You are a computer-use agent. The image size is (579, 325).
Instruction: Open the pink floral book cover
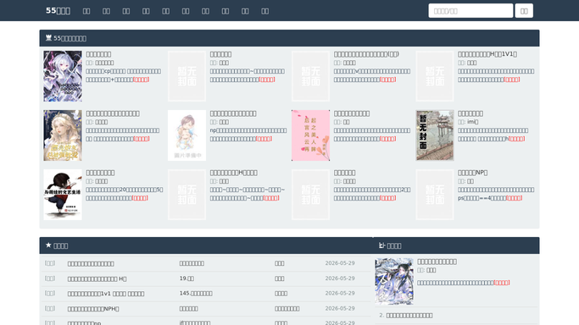point(310,135)
